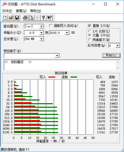Open the 驱动器(D) drive dropdown
This screenshot has height=152, width=124.
(x=42, y=26)
